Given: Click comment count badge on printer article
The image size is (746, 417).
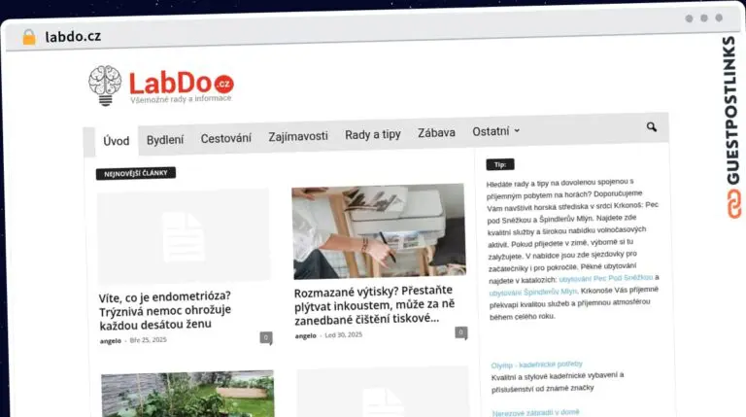Looking at the screenshot, I should pos(461,332).
